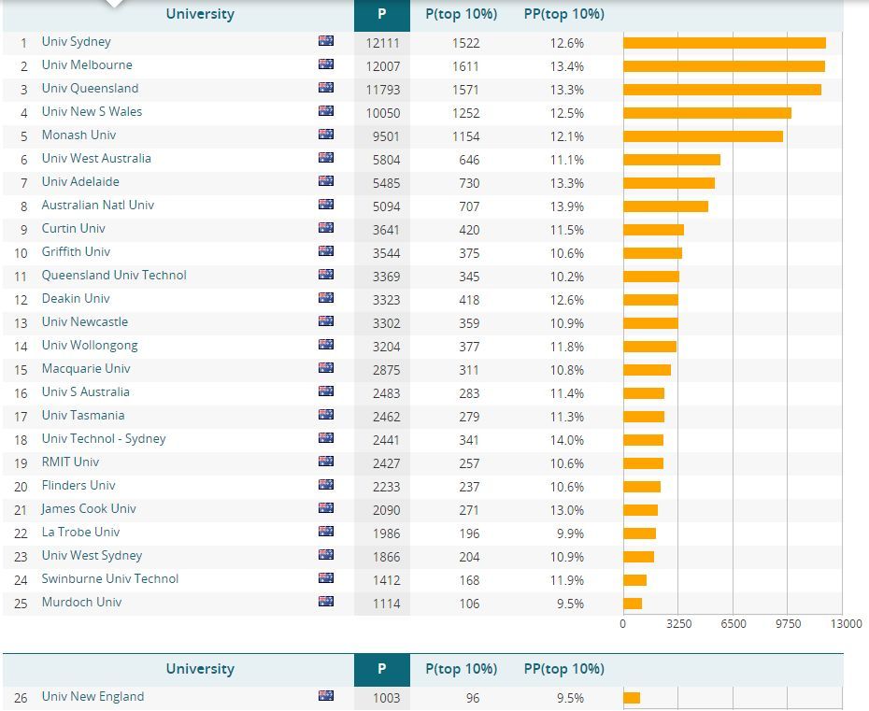Click the flag in Swinburne Univ Technol row
The height and width of the screenshot is (711, 869).
click(326, 577)
